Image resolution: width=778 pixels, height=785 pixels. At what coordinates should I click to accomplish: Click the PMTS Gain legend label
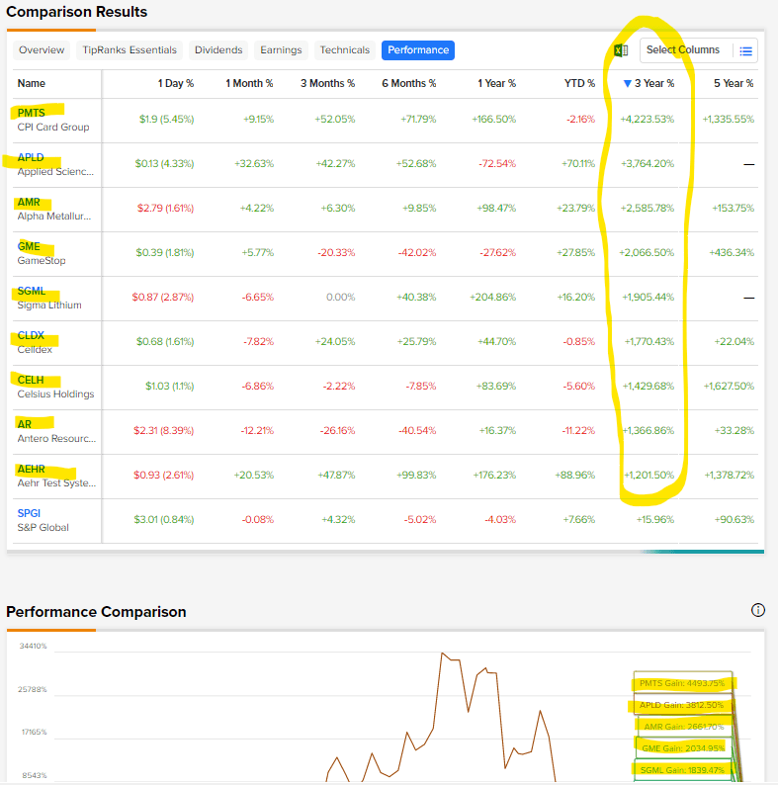(x=682, y=683)
